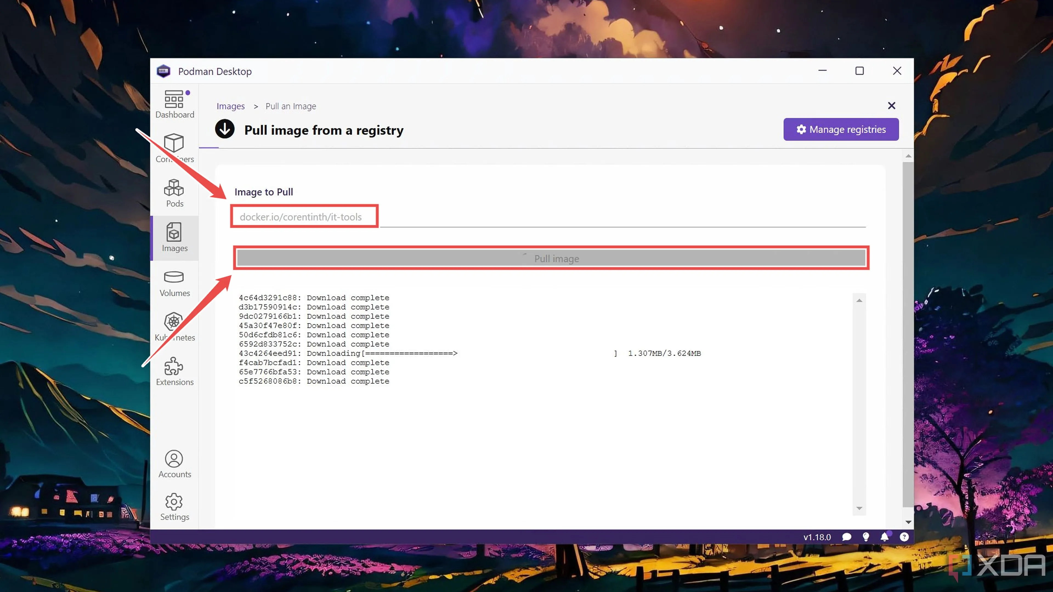Click the 'Image to Pull' label
Screen dimensions: 1053x592
(x=264, y=192)
